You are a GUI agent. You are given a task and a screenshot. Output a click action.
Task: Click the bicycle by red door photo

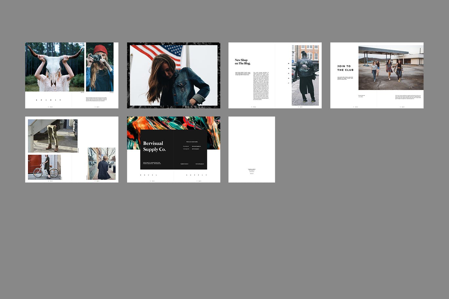[x=44, y=167]
